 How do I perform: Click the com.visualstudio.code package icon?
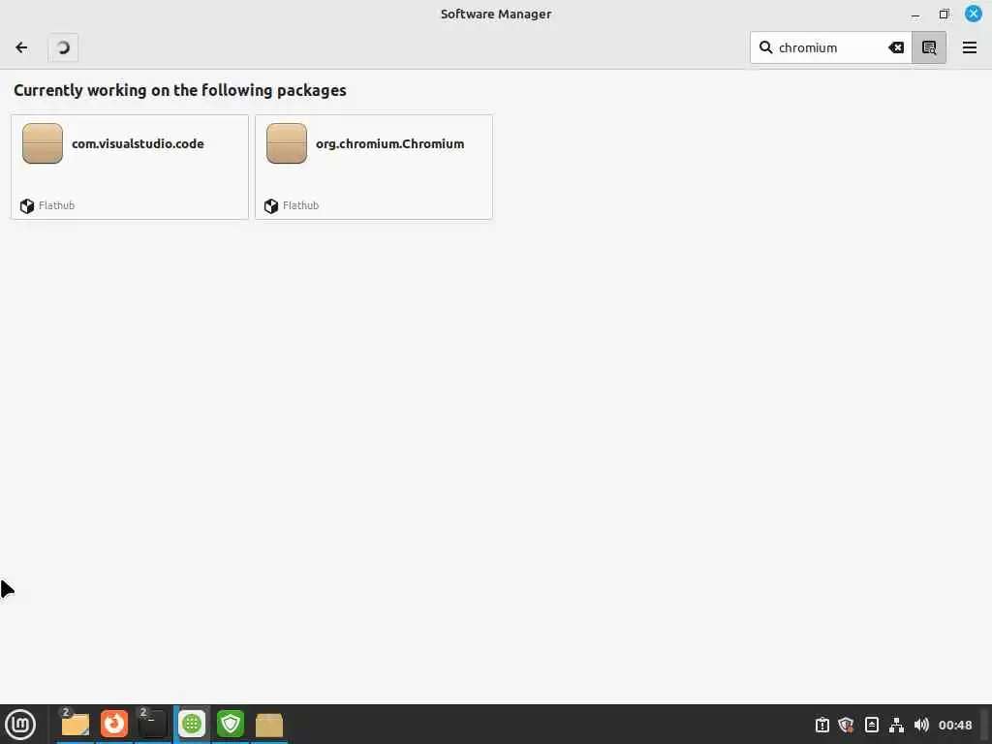click(43, 143)
